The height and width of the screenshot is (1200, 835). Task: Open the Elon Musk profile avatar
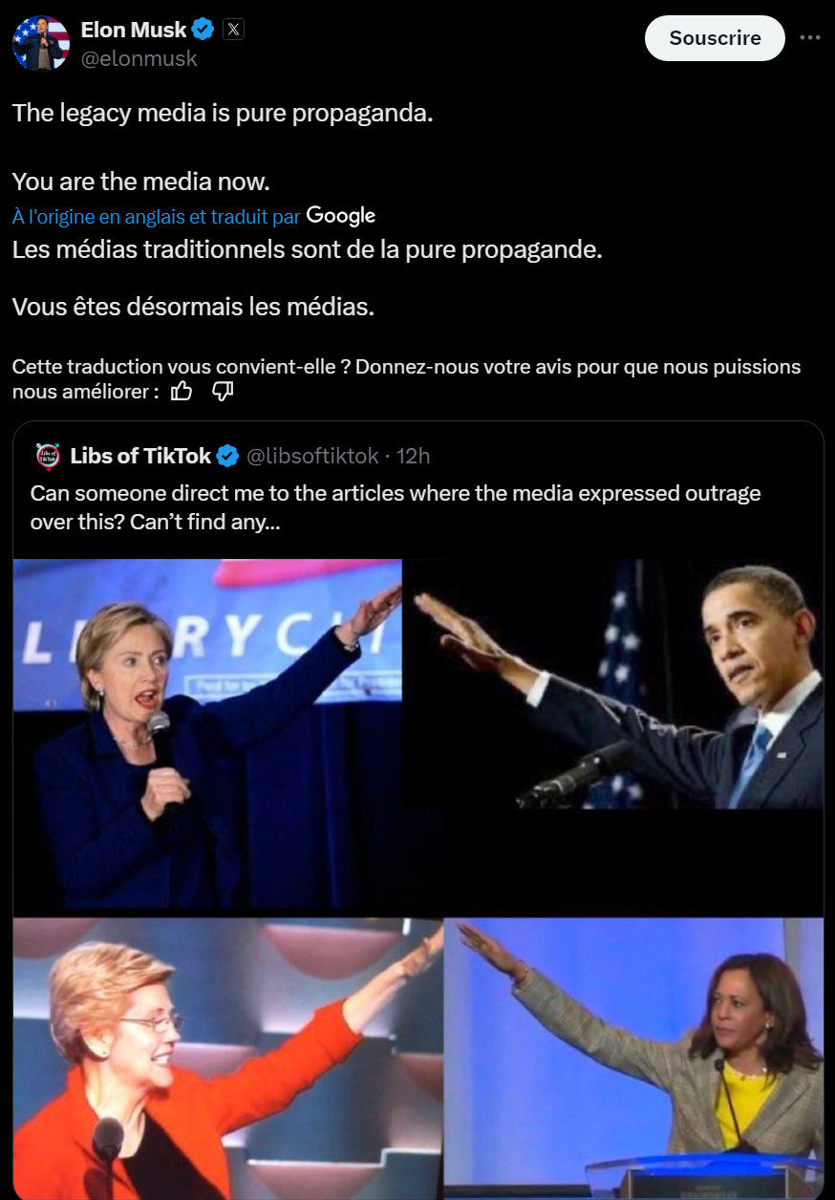point(40,43)
